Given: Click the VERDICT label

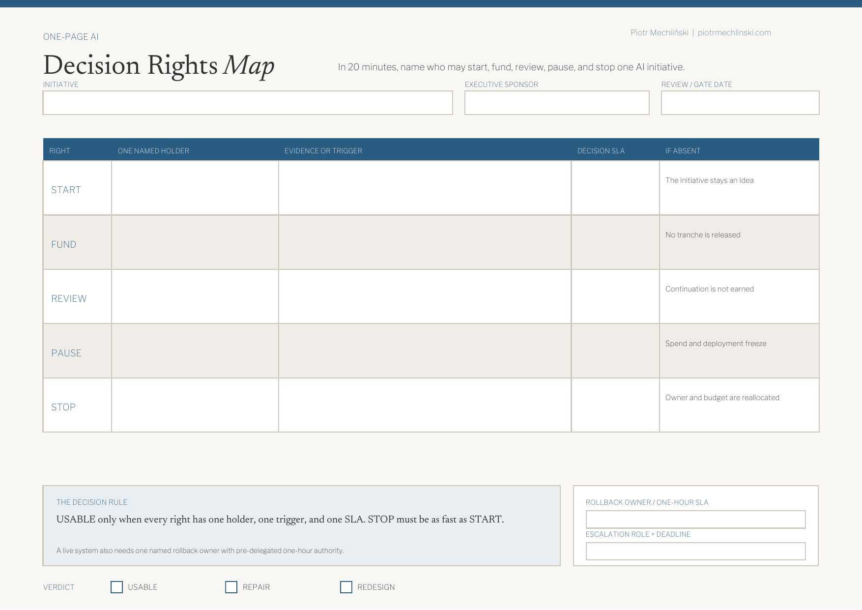Looking at the screenshot, I should point(59,587).
